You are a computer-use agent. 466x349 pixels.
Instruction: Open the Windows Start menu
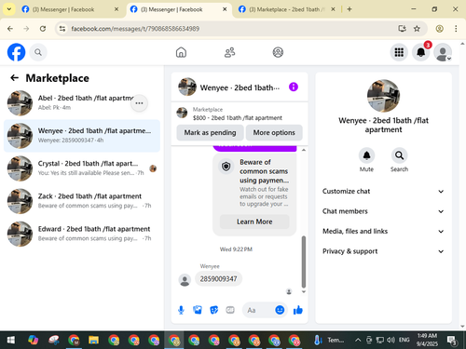click(x=11, y=341)
